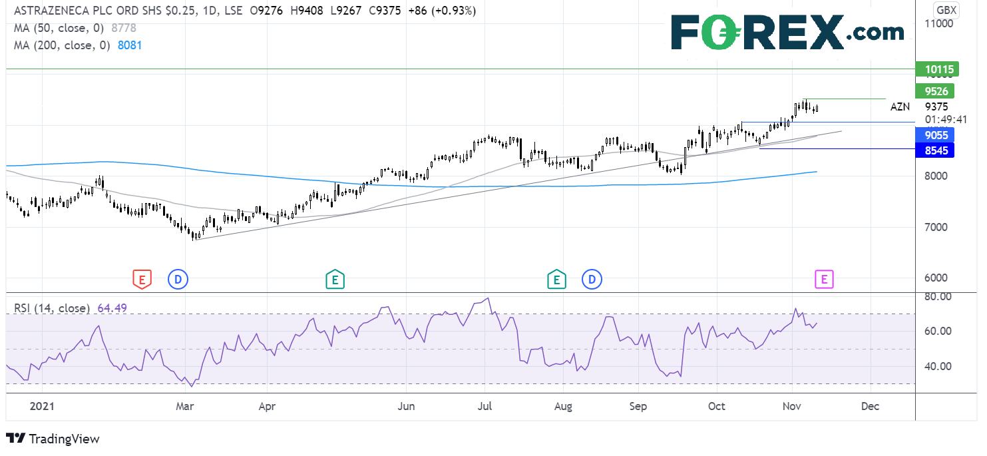The width and height of the screenshot is (987, 456).
Task: Click the 60.00 RSI axis label
Action: coord(938,332)
